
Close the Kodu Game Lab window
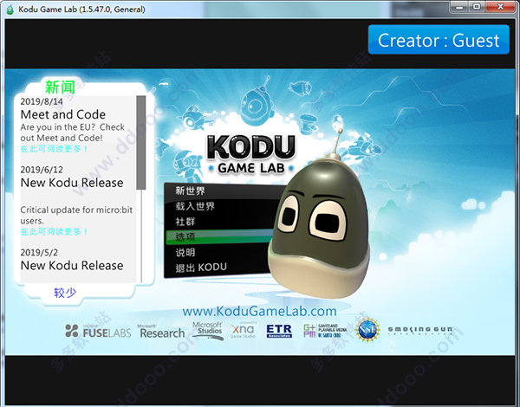500,7
